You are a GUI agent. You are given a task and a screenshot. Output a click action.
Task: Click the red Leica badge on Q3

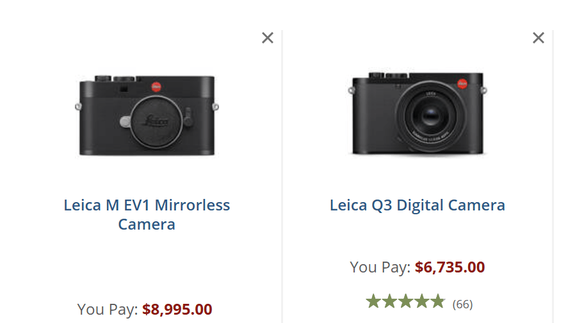pyautogui.click(x=462, y=84)
